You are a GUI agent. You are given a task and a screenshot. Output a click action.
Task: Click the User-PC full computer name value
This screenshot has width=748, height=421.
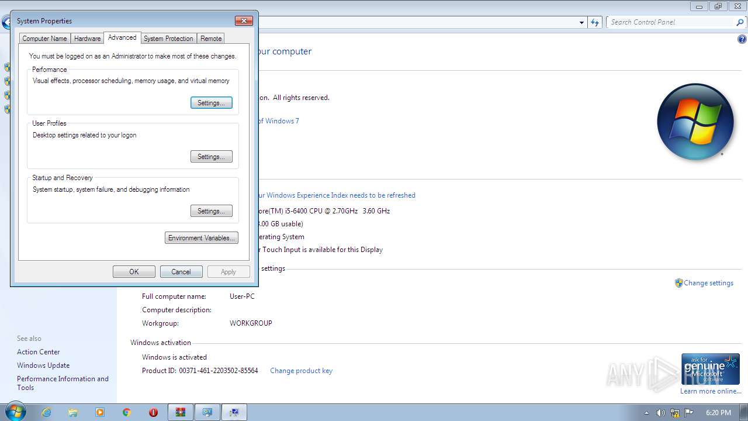tap(242, 296)
